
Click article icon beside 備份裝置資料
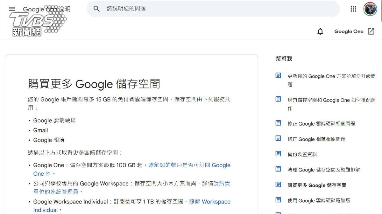[278, 154]
